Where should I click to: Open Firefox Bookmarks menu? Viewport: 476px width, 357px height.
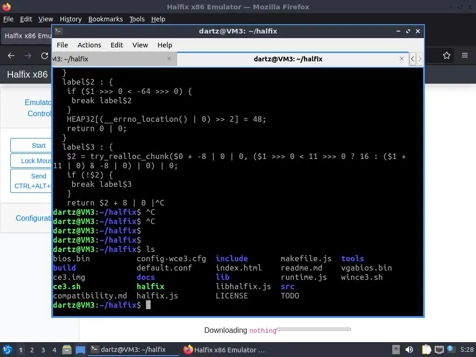click(106, 19)
